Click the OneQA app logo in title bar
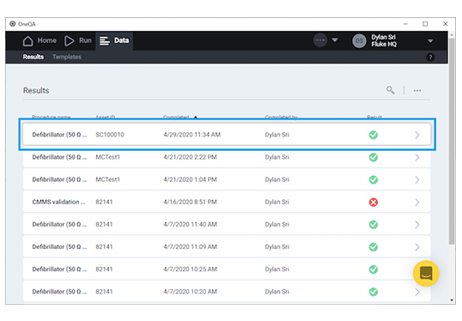The height and width of the screenshot is (321, 462). tap(12, 24)
